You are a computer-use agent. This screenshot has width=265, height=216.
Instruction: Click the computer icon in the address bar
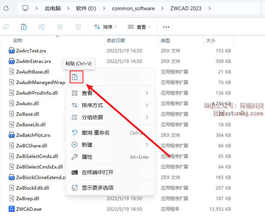(25, 8)
